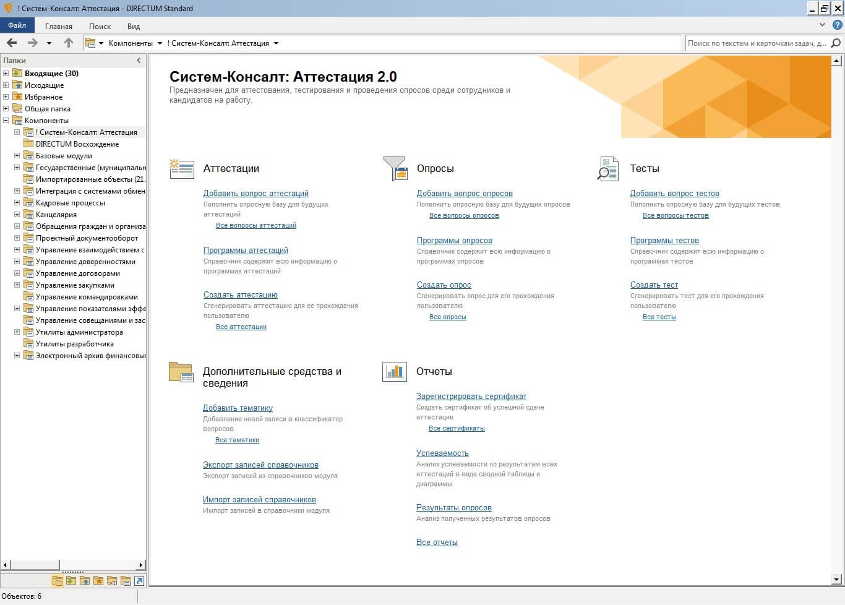Open the Файл menu tab
The width and height of the screenshot is (845, 605).
coord(17,25)
